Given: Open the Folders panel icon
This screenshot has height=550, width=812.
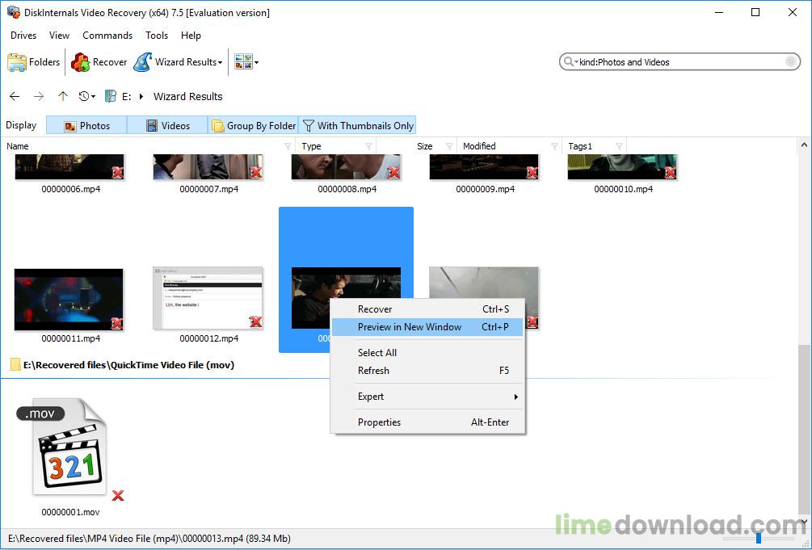Looking at the screenshot, I should pos(17,62).
